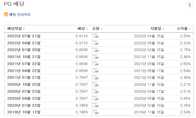Click payment date 2021년 11월 15일

[x=149, y=57]
